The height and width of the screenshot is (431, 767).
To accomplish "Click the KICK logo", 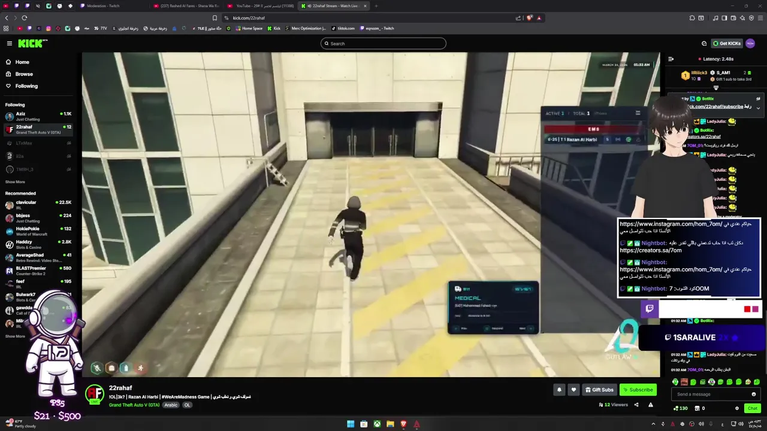I will (x=32, y=43).
